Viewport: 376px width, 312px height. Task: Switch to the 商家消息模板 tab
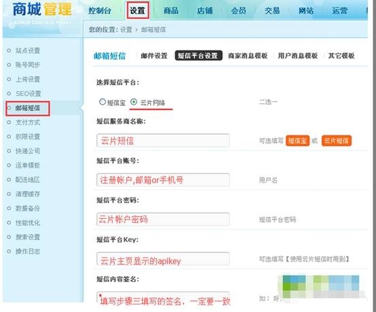tap(247, 56)
